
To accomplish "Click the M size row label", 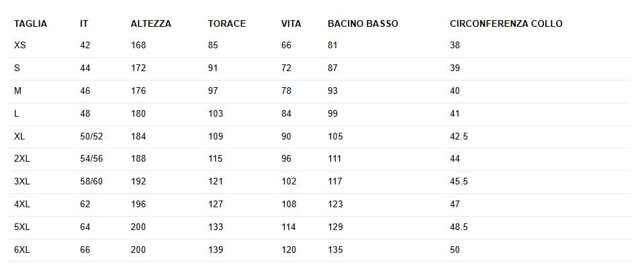I will coord(17,91).
